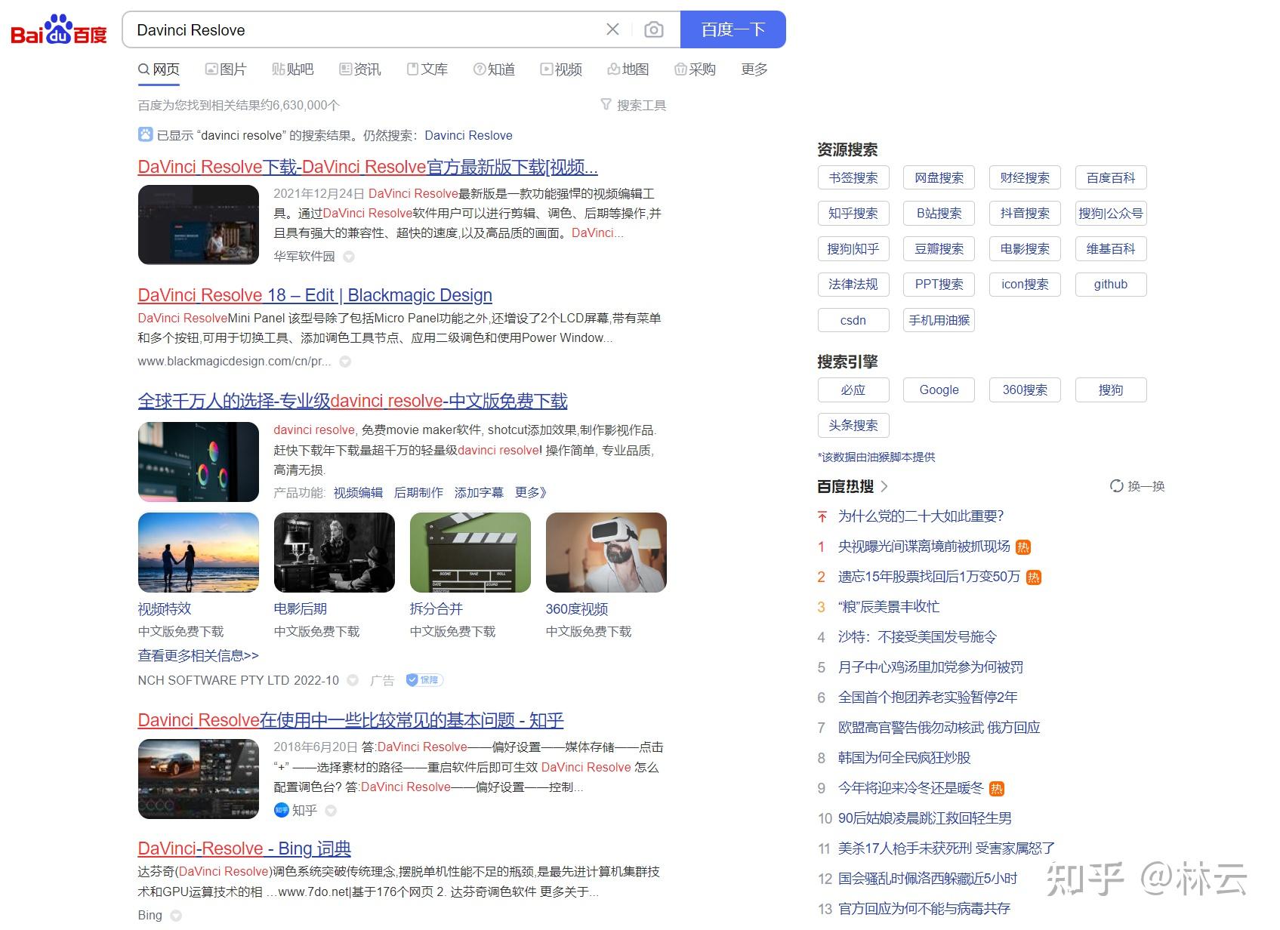Refresh hot searches with 换一换
The image size is (1280, 930).
coord(1137,486)
